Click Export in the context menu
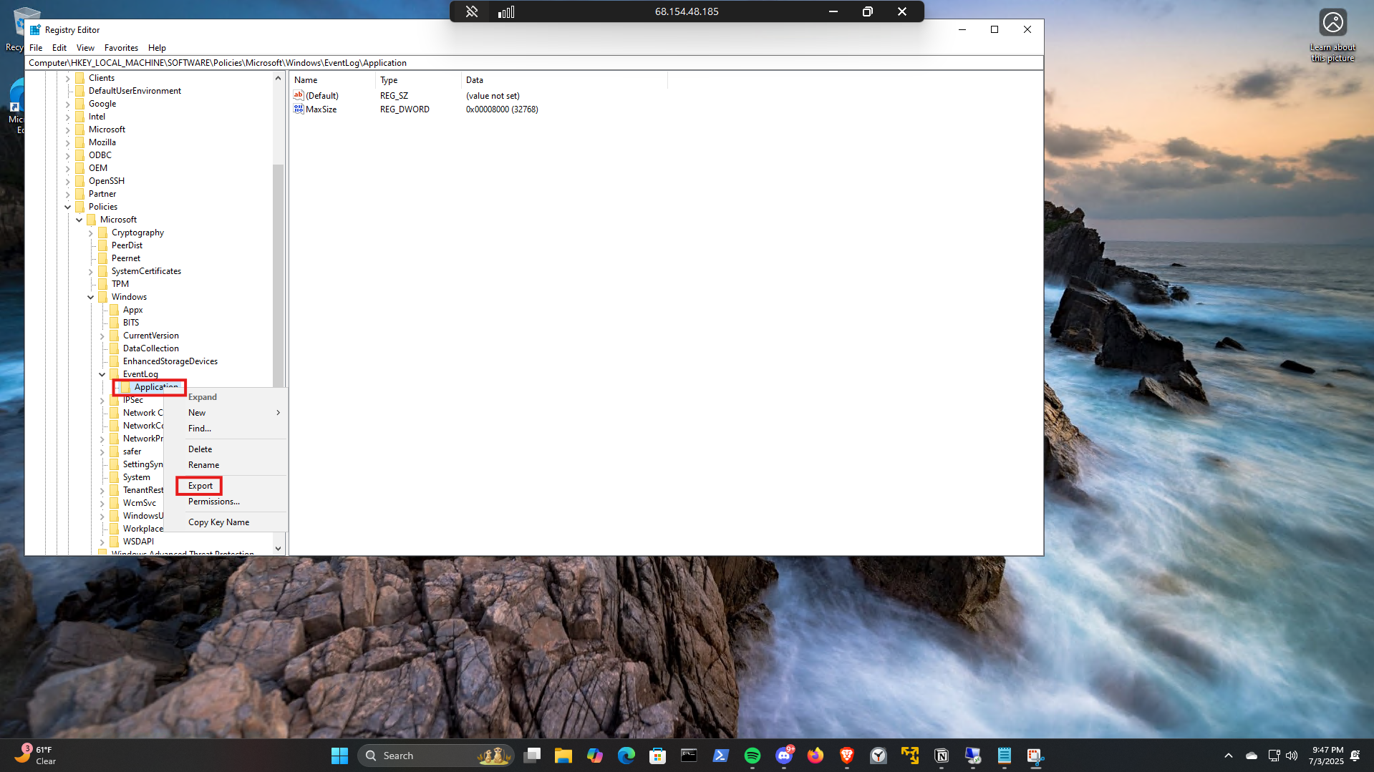This screenshot has width=1374, height=772. [200, 486]
